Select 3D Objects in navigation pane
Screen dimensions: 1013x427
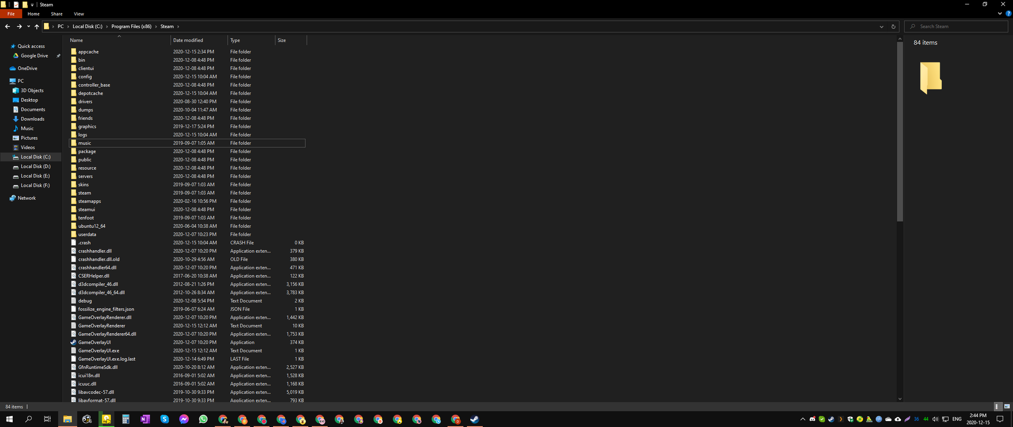point(32,91)
